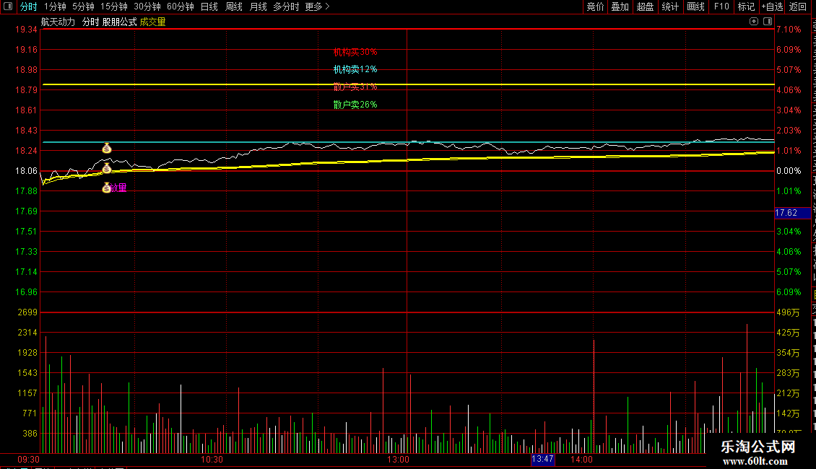Click the 散户卖31% label

pyautogui.click(x=355, y=87)
